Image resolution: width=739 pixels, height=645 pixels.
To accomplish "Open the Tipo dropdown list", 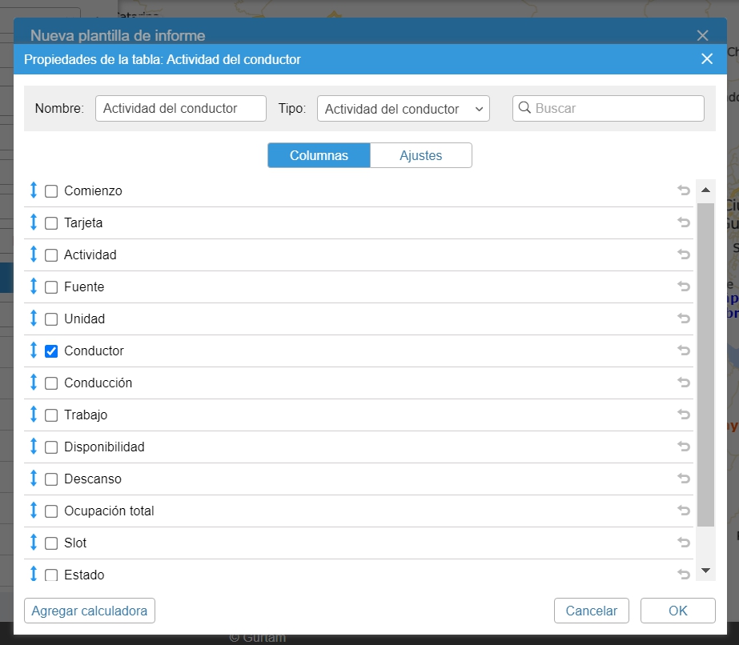I will point(403,109).
